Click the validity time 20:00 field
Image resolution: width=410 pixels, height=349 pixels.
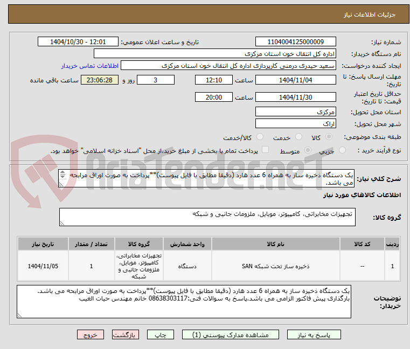coord(214,97)
